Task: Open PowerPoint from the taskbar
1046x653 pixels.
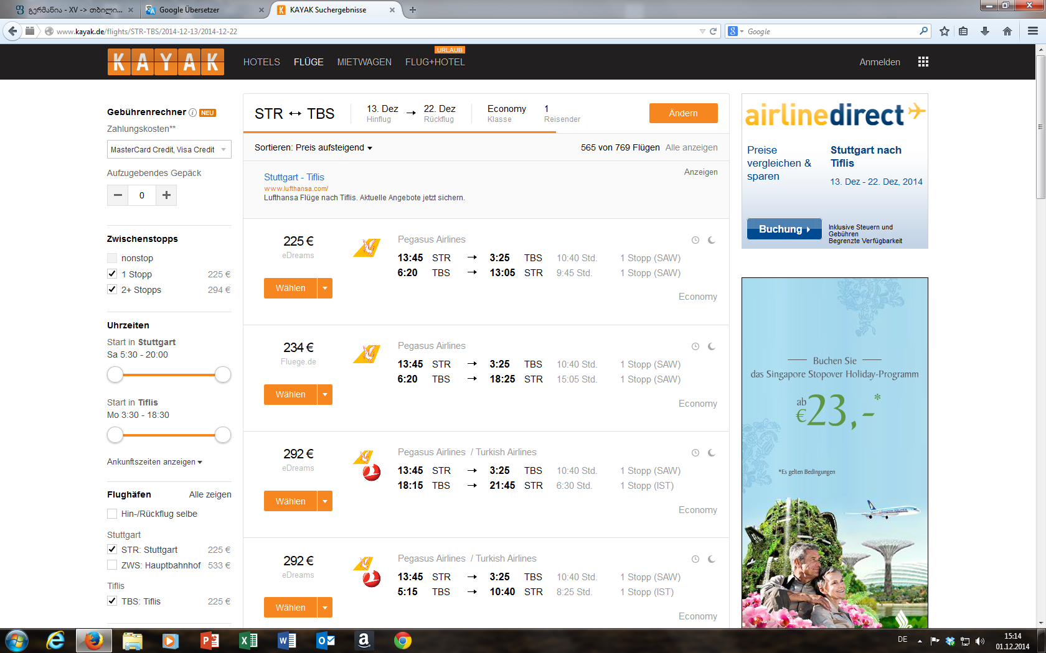Action: click(x=210, y=641)
